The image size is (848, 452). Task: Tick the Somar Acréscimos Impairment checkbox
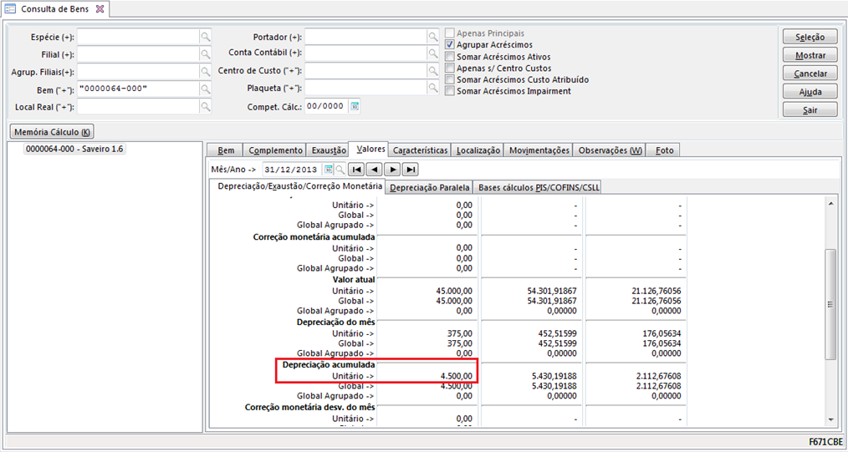tap(451, 92)
